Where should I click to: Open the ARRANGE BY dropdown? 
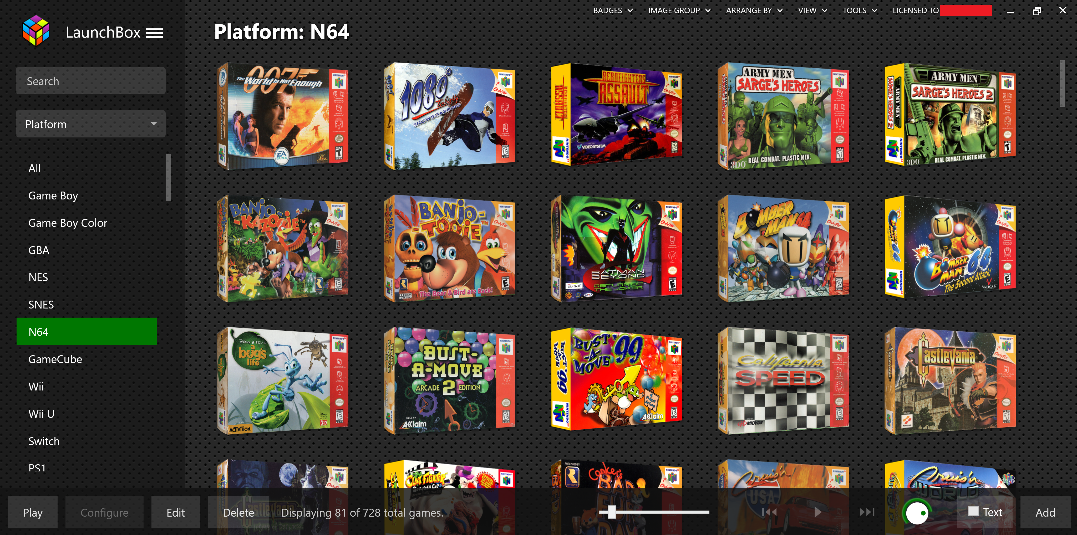[754, 11]
